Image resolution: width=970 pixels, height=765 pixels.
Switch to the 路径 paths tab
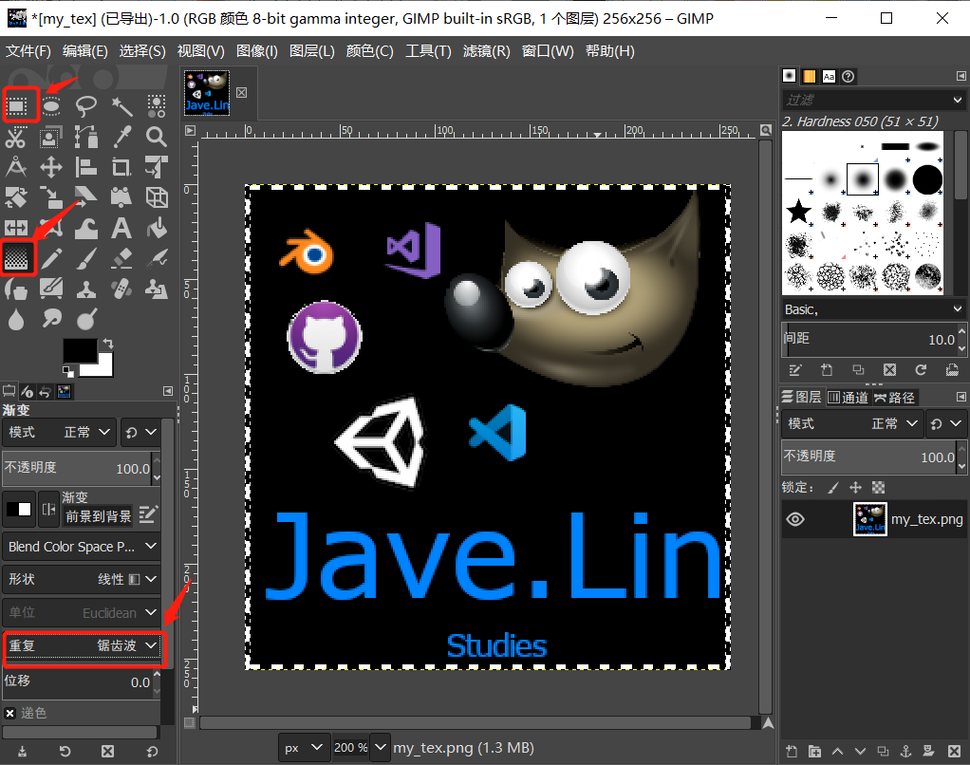(894, 398)
